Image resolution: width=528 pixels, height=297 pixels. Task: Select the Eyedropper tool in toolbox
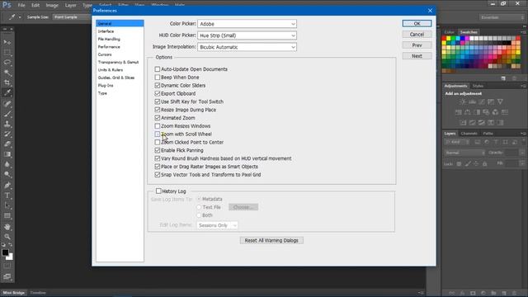pyautogui.click(x=7, y=93)
